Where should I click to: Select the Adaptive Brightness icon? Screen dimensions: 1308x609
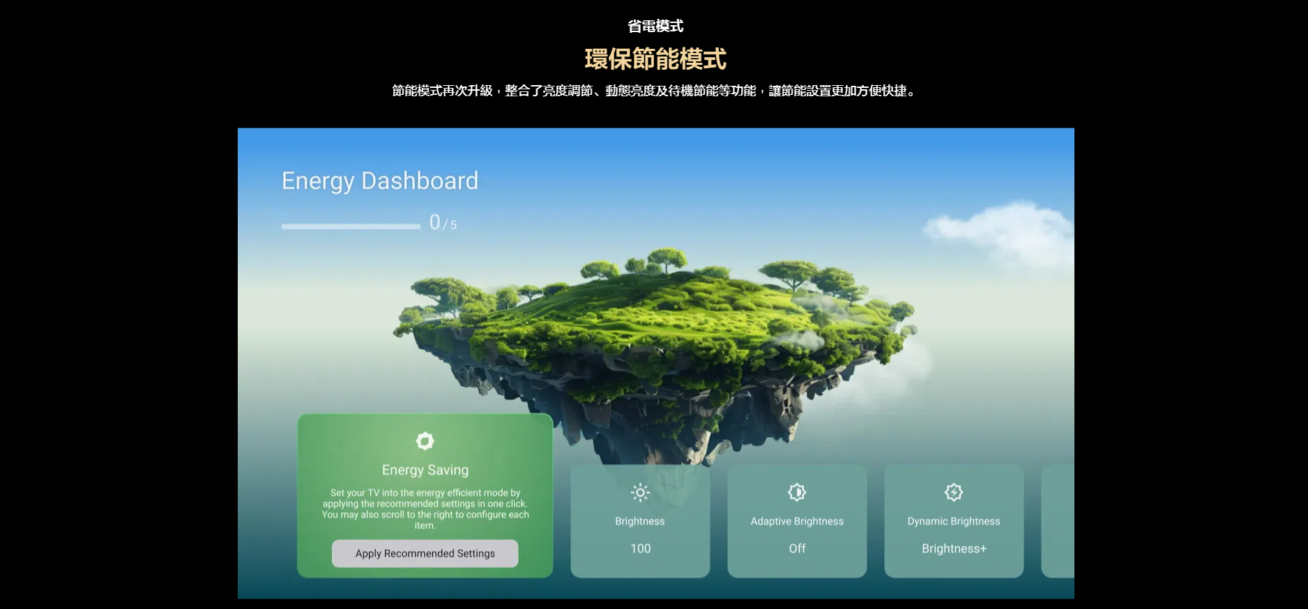(x=797, y=493)
